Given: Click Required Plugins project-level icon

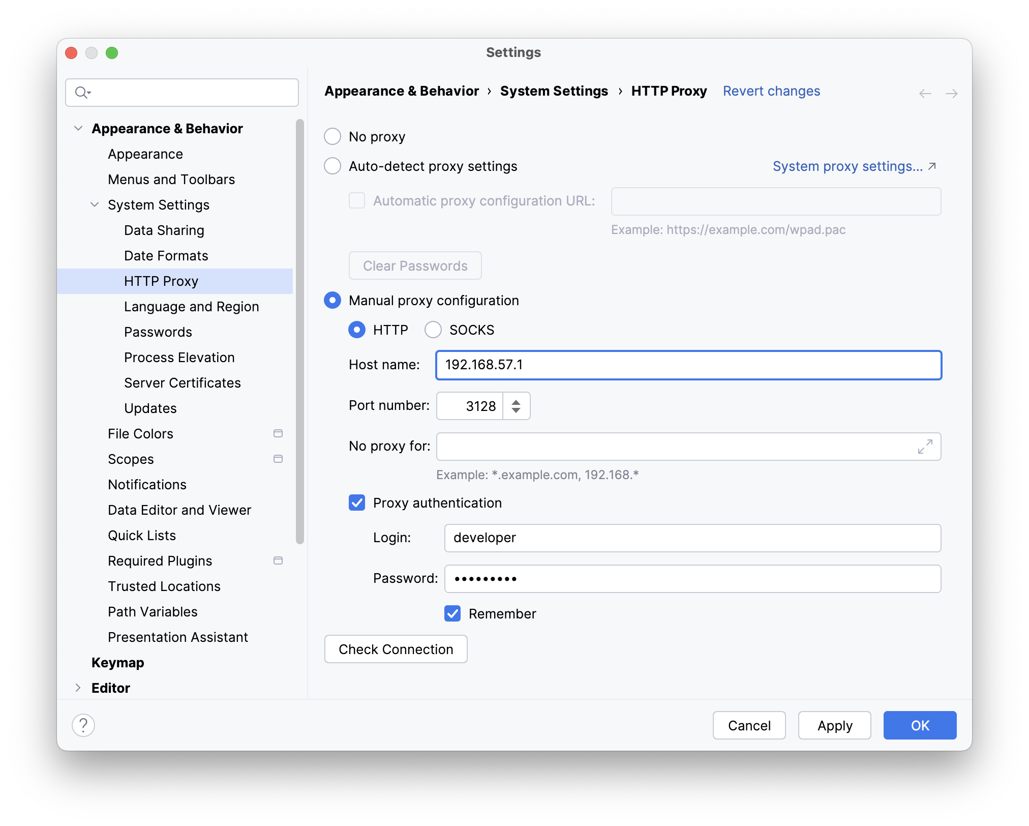Looking at the screenshot, I should [x=278, y=560].
